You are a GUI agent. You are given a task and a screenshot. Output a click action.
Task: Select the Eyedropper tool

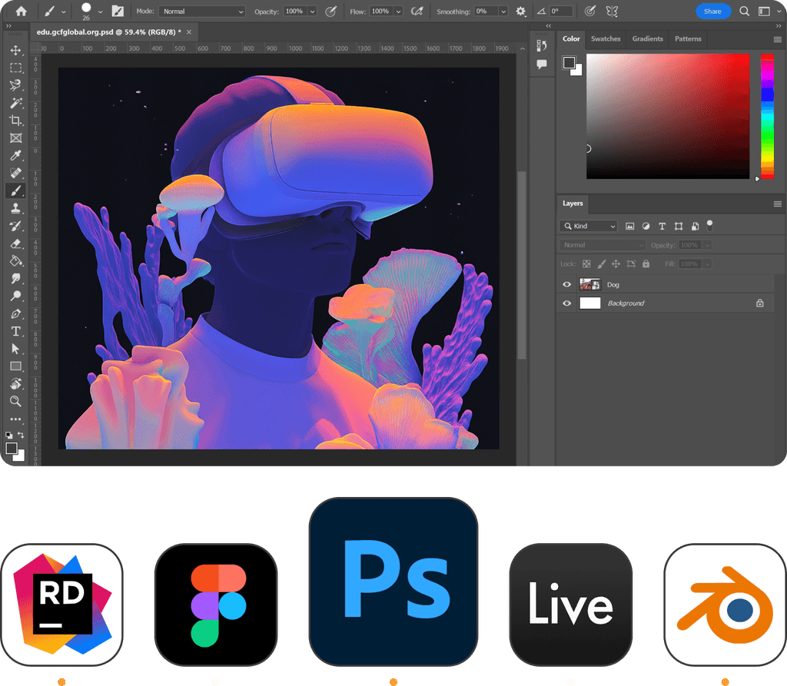17,156
